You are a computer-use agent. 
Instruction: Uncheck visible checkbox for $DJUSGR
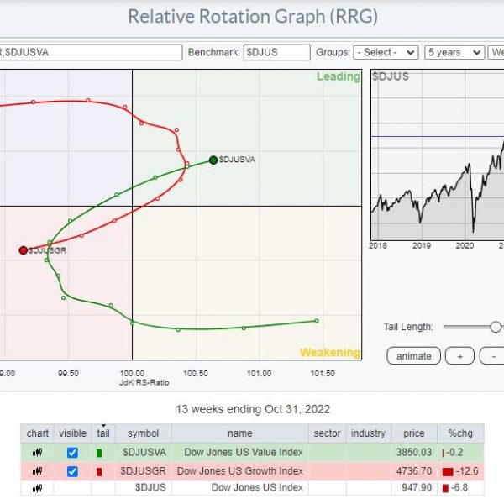coord(72,471)
